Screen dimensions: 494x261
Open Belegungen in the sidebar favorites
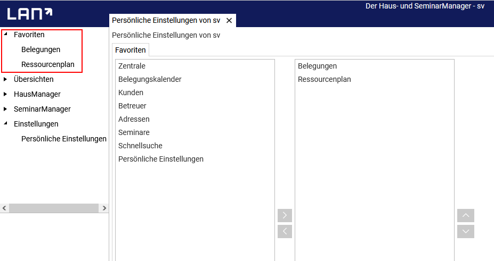coord(41,49)
